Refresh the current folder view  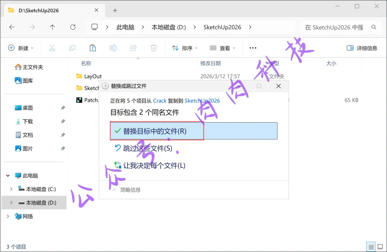(x=73, y=27)
